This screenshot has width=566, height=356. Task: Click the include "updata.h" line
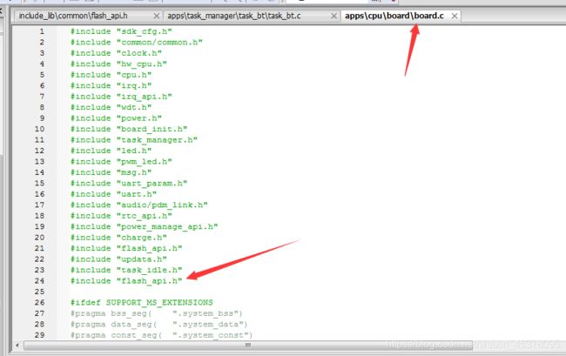pos(118,259)
